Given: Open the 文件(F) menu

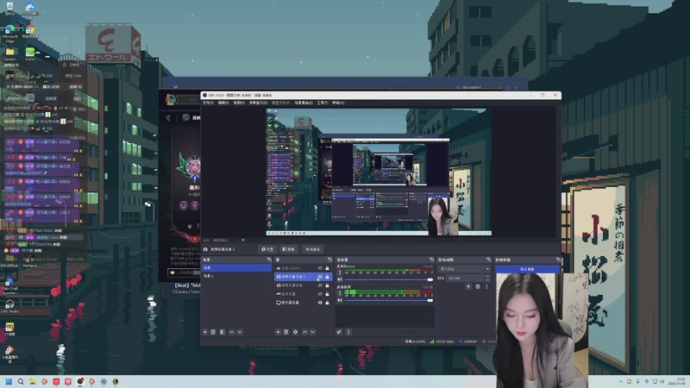Looking at the screenshot, I should [x=208, y=103].
